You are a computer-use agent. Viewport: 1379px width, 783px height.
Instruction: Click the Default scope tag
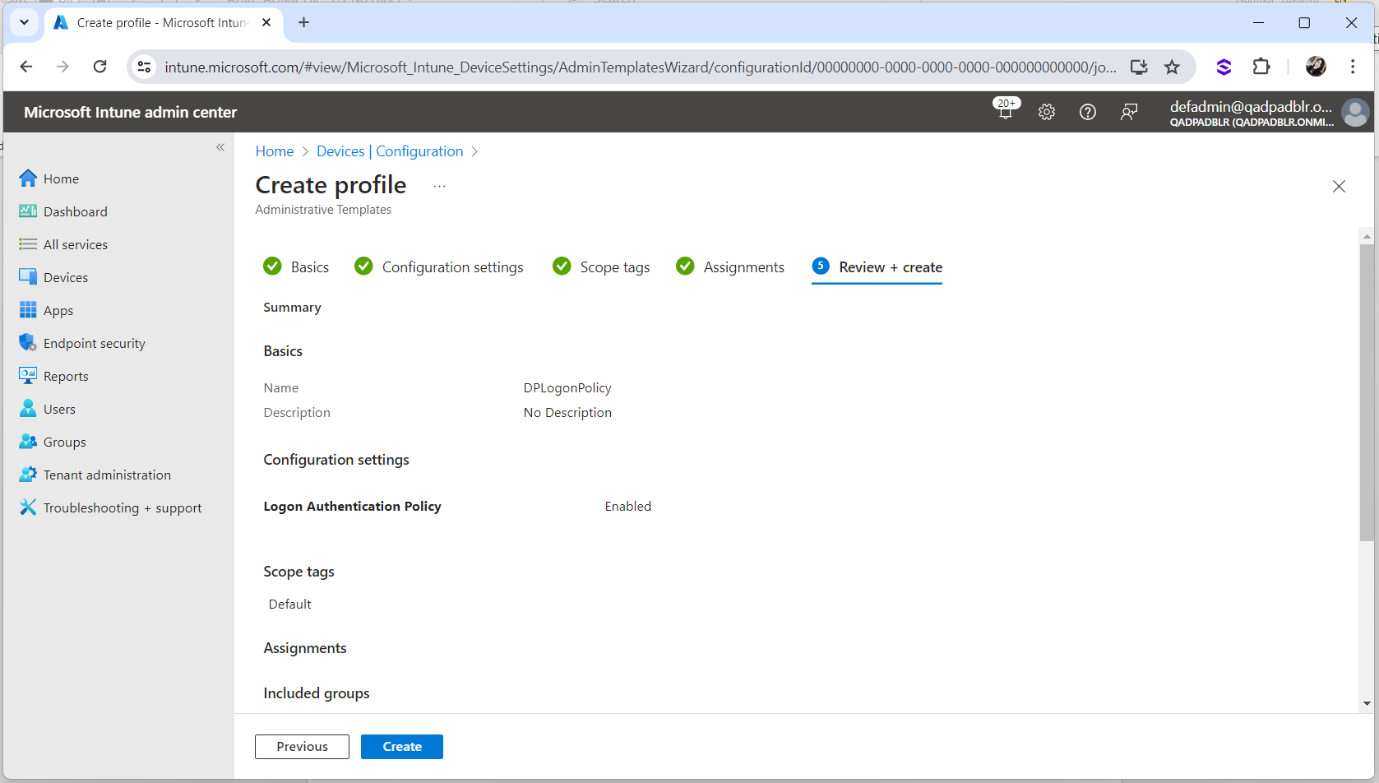point(289,605)
